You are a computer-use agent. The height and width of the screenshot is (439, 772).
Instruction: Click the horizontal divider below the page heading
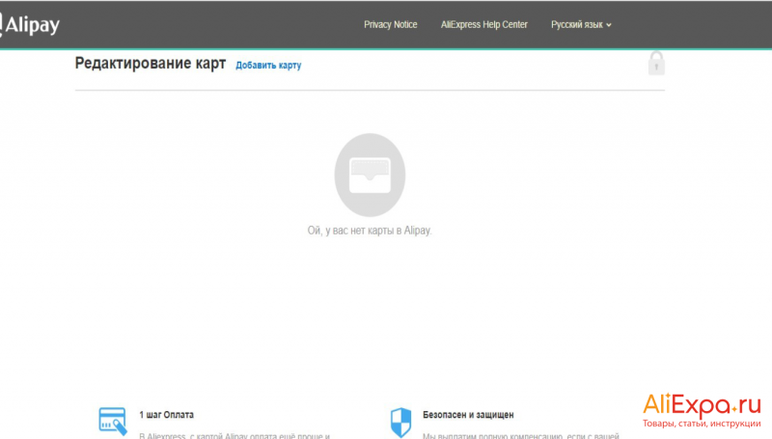pyautogui.click(x=370, y=90)
